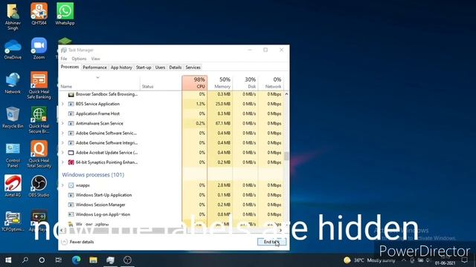Launch WhatsApp from the desktop

pos(65,13)
